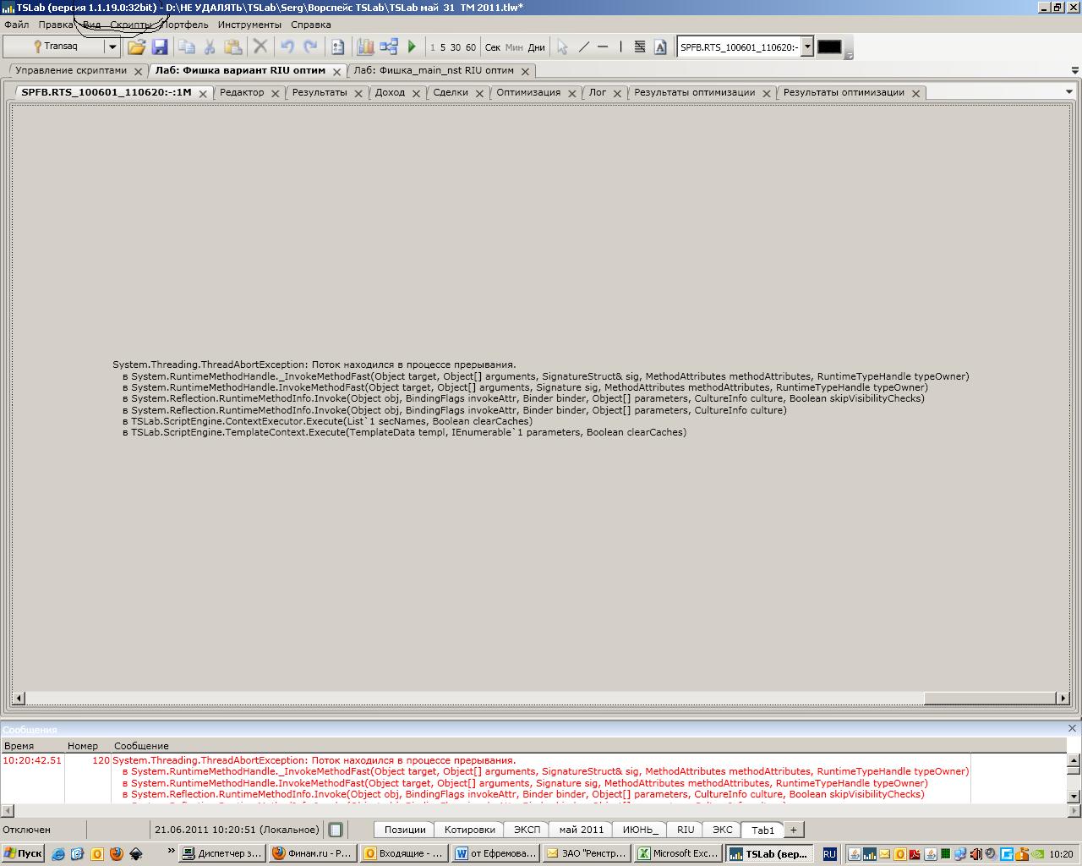Select the horizontal line tool

coord(603,47)
